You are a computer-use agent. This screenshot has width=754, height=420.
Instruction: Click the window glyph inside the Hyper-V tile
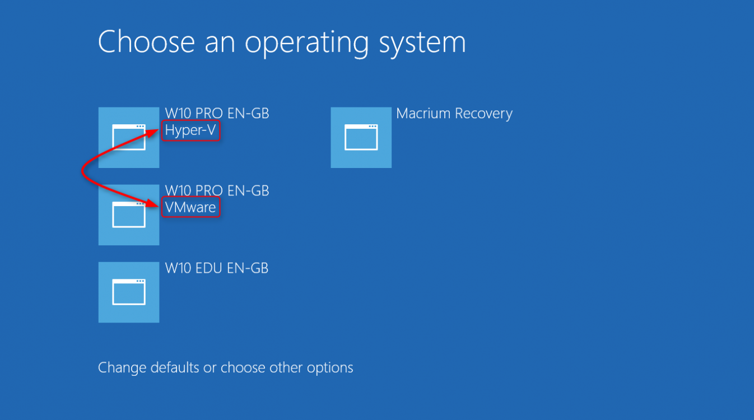tap(129, 137)
